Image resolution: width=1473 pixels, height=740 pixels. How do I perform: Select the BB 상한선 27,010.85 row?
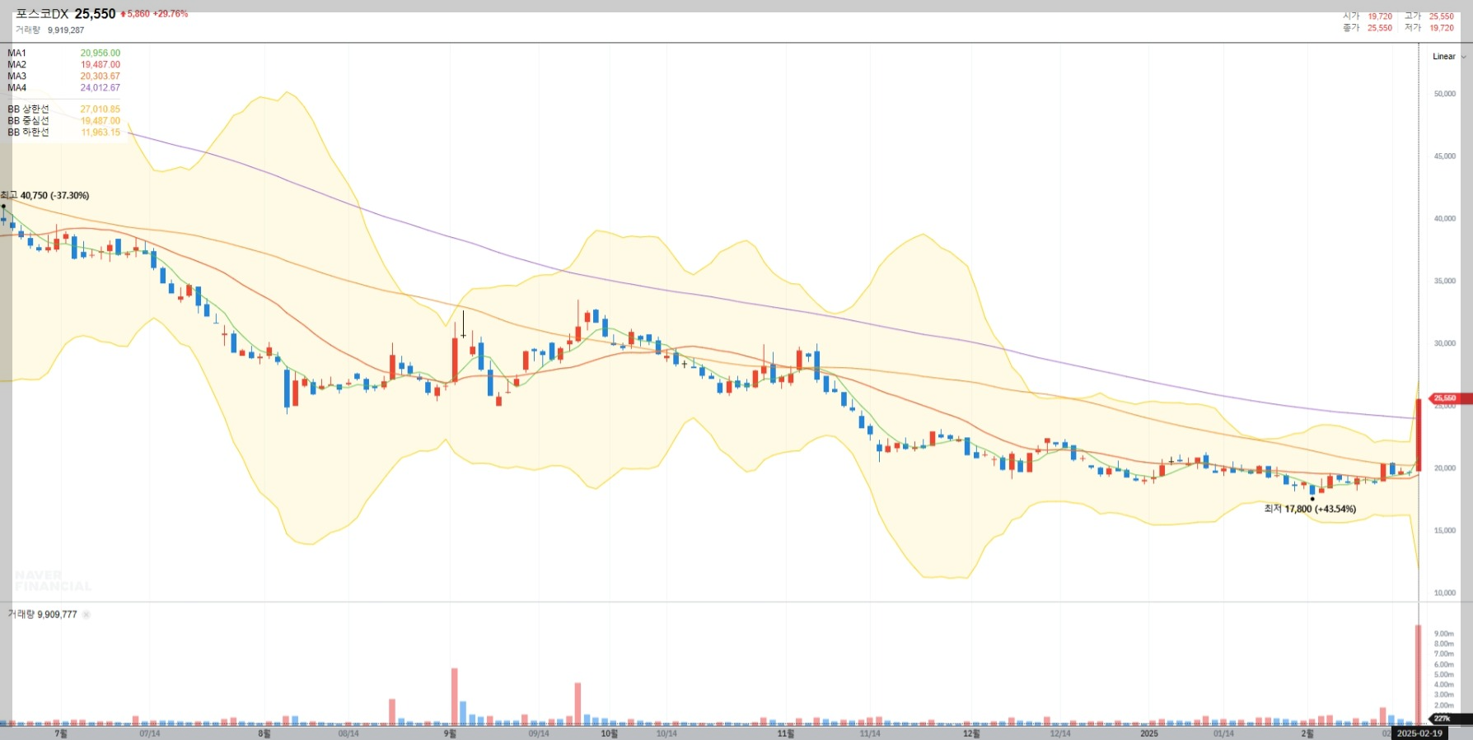pyautogui.click(x=63, y=109)
